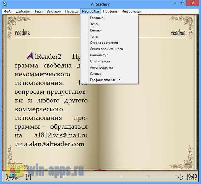The width and height of the screenshot is (201, 184).
Task: Select Кнопки settings entry
Action: click(x=109, y=30)
